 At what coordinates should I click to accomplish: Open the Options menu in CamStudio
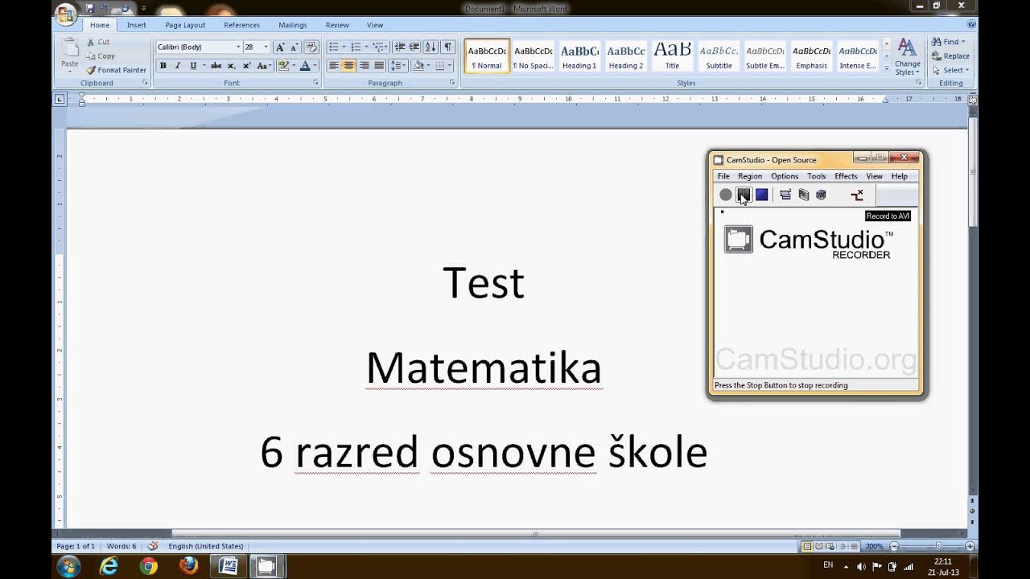pos(785,176)
